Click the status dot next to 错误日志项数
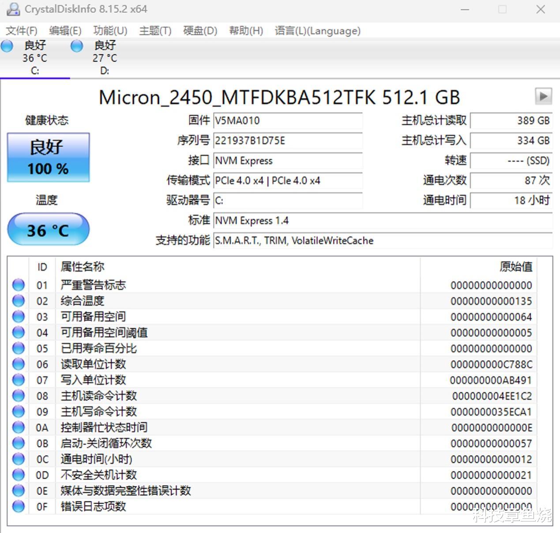 [x=18, y=507]
